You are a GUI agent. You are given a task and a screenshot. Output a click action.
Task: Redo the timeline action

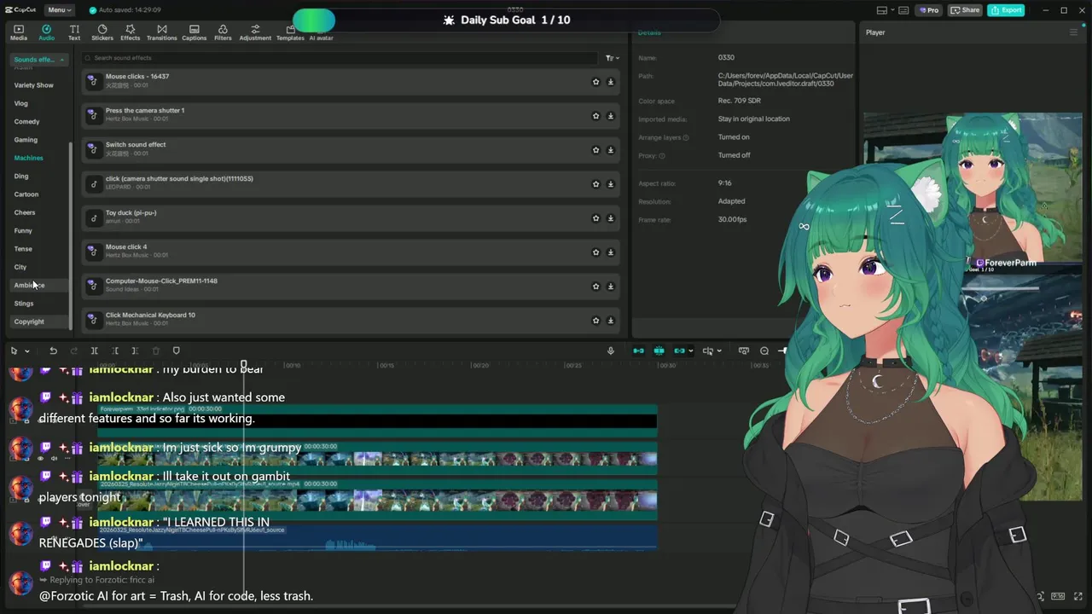tap(73, 350)
